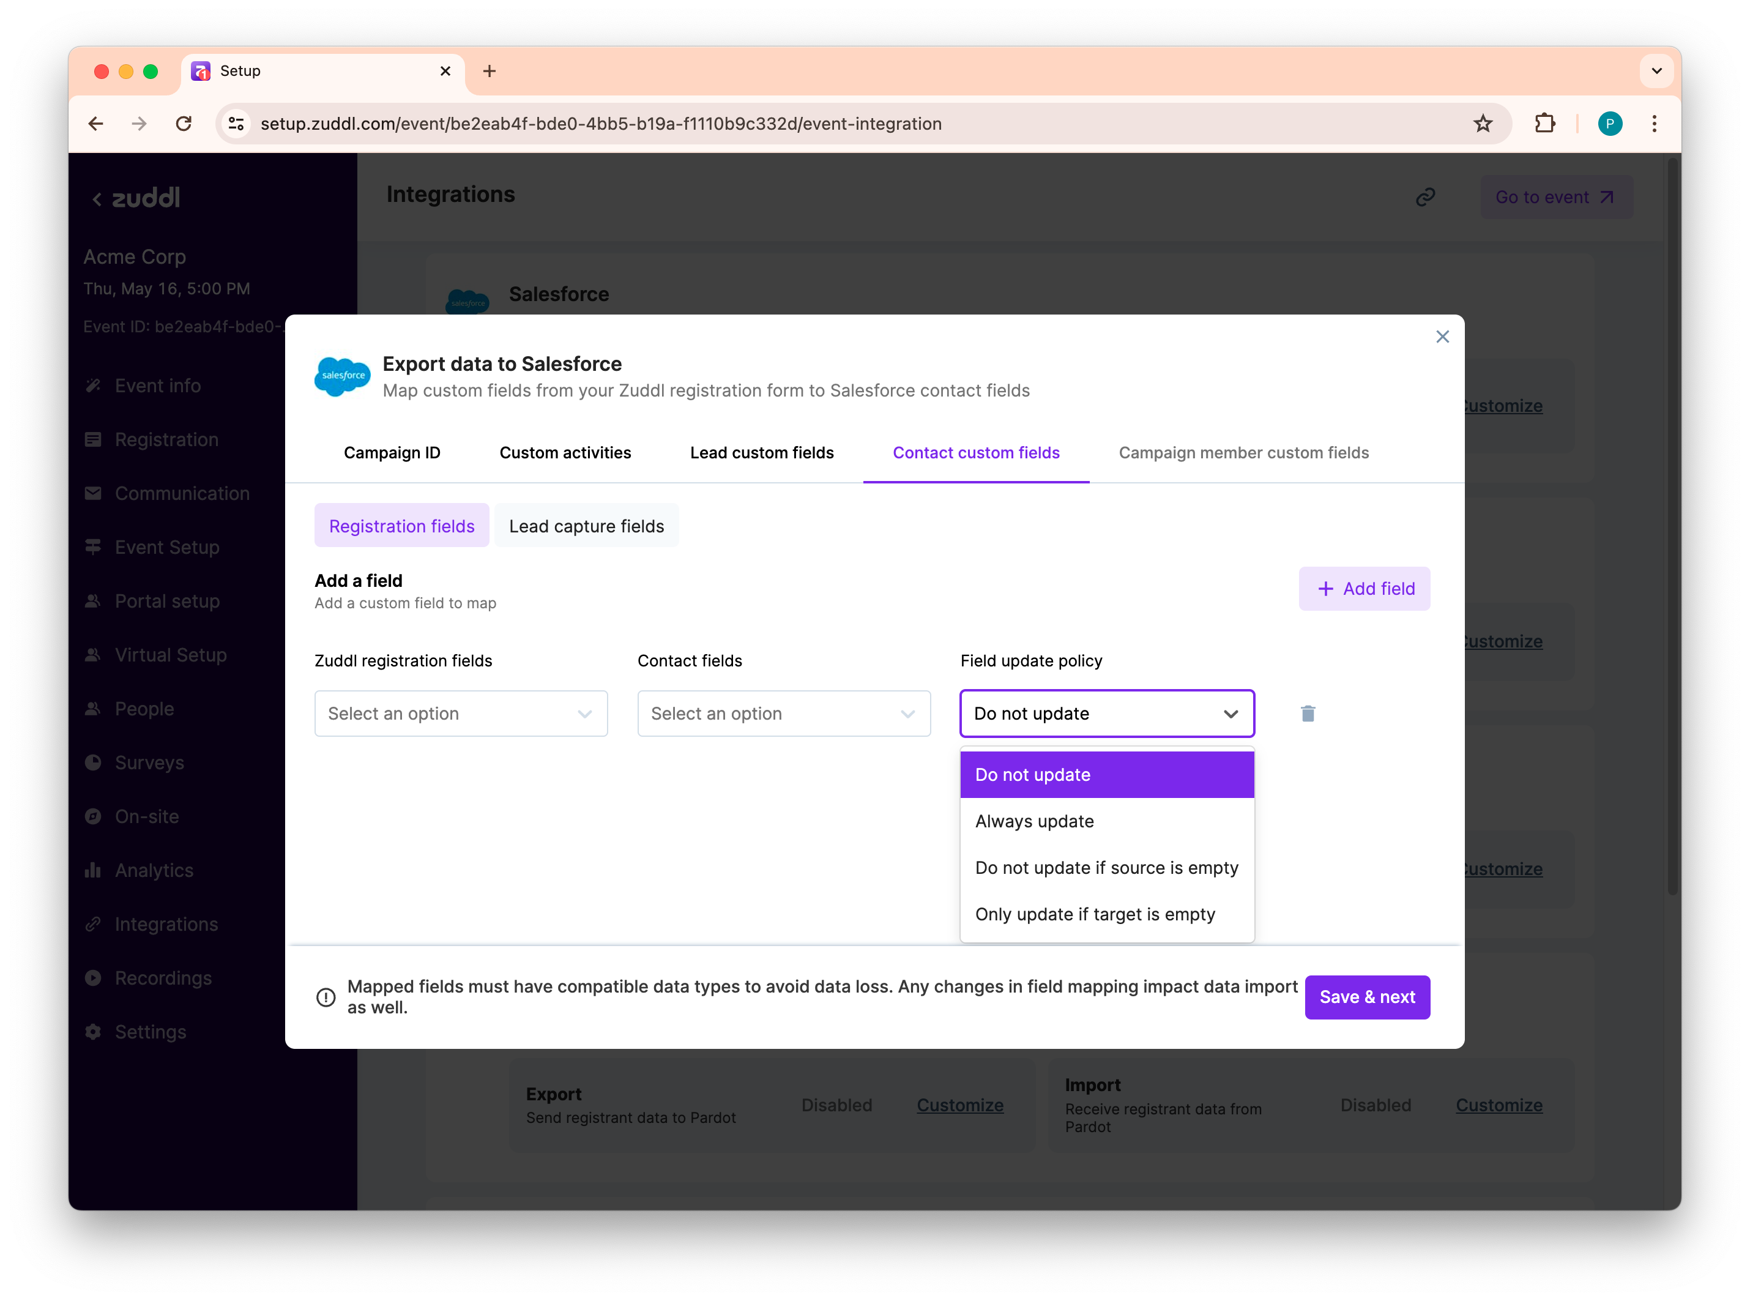
Task: Switch to Lead custom fields tab
Action: [761, 453]
